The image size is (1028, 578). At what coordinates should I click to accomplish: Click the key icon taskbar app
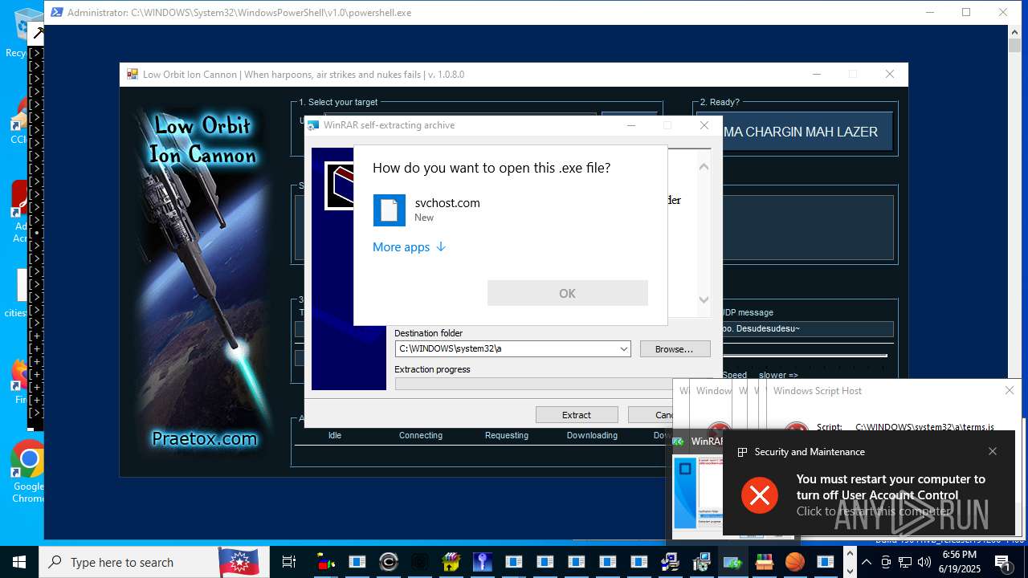click(482, 562)
